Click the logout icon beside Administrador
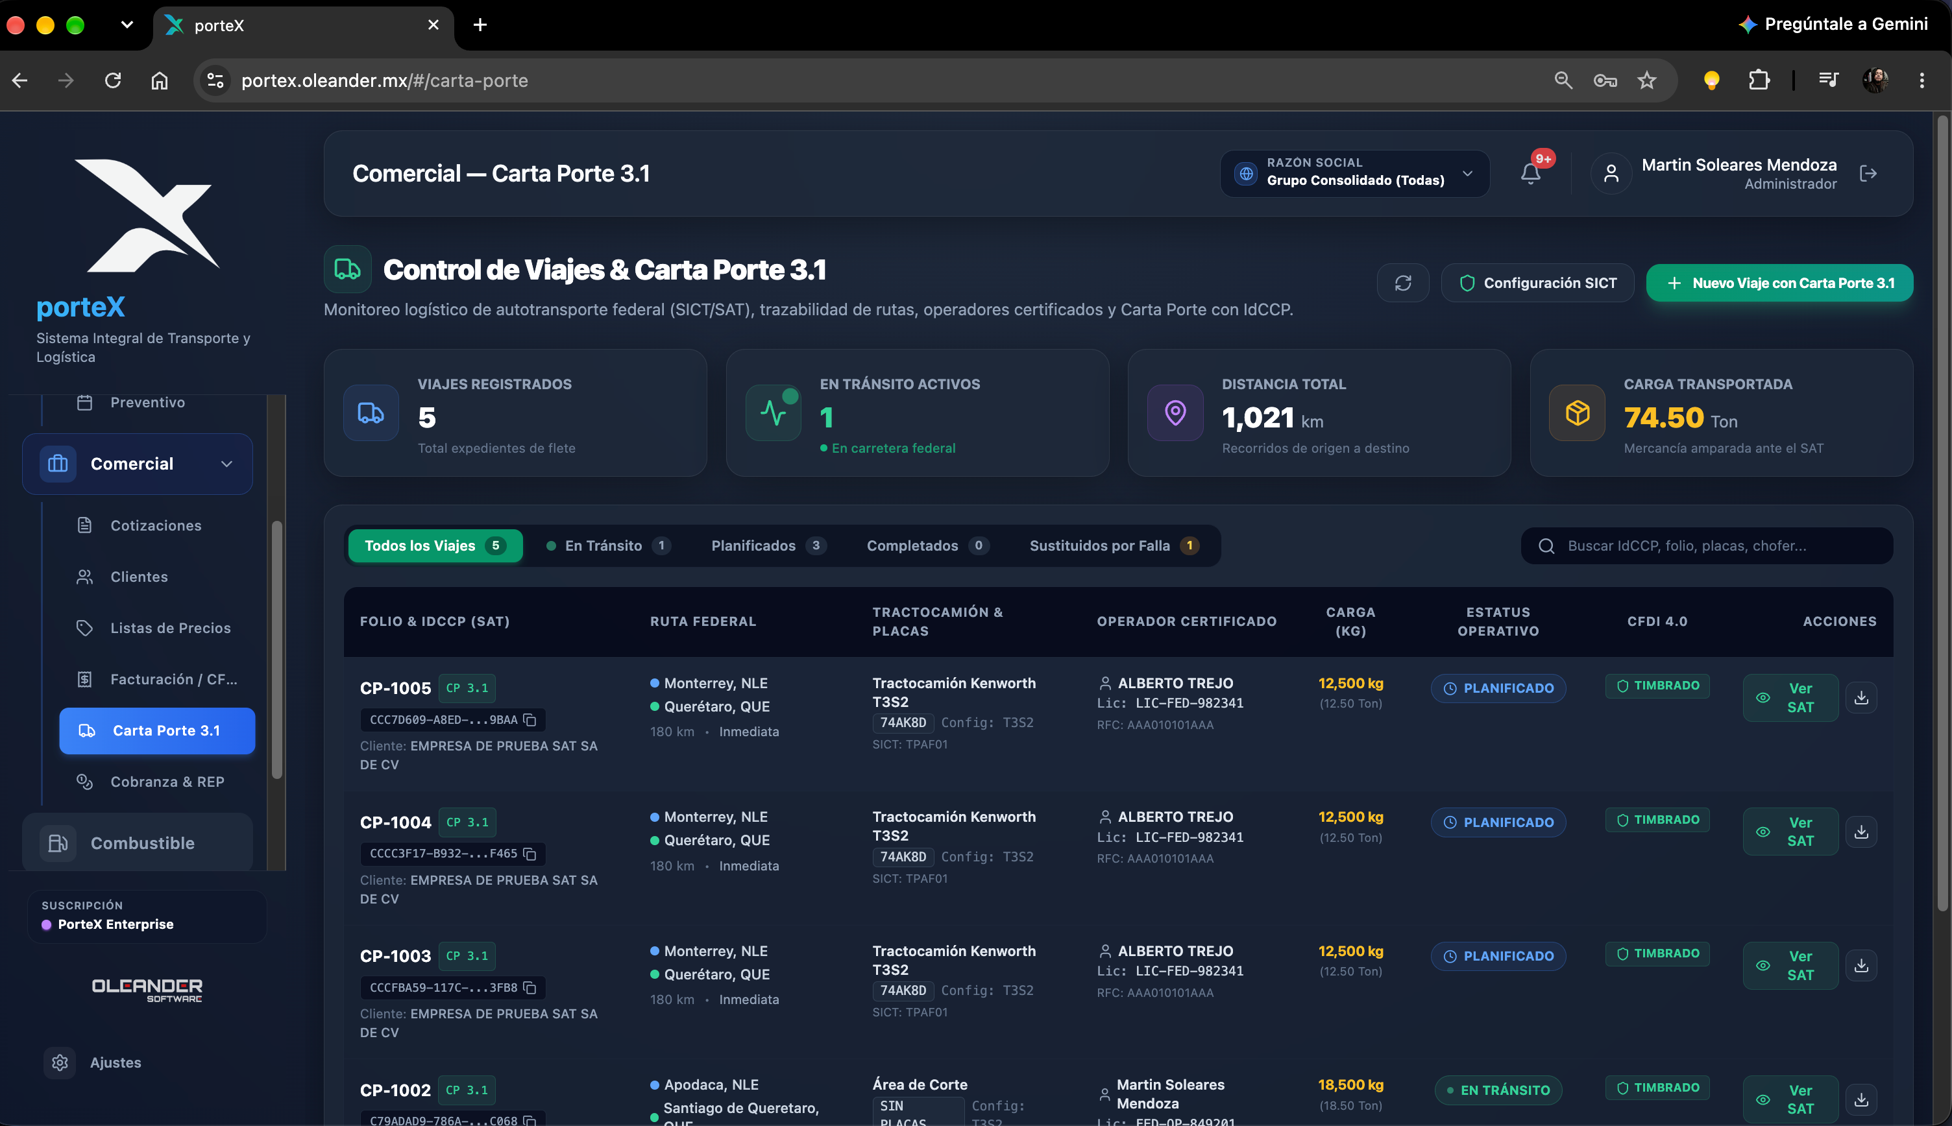The image size is (1952, 1126). 1868,173
